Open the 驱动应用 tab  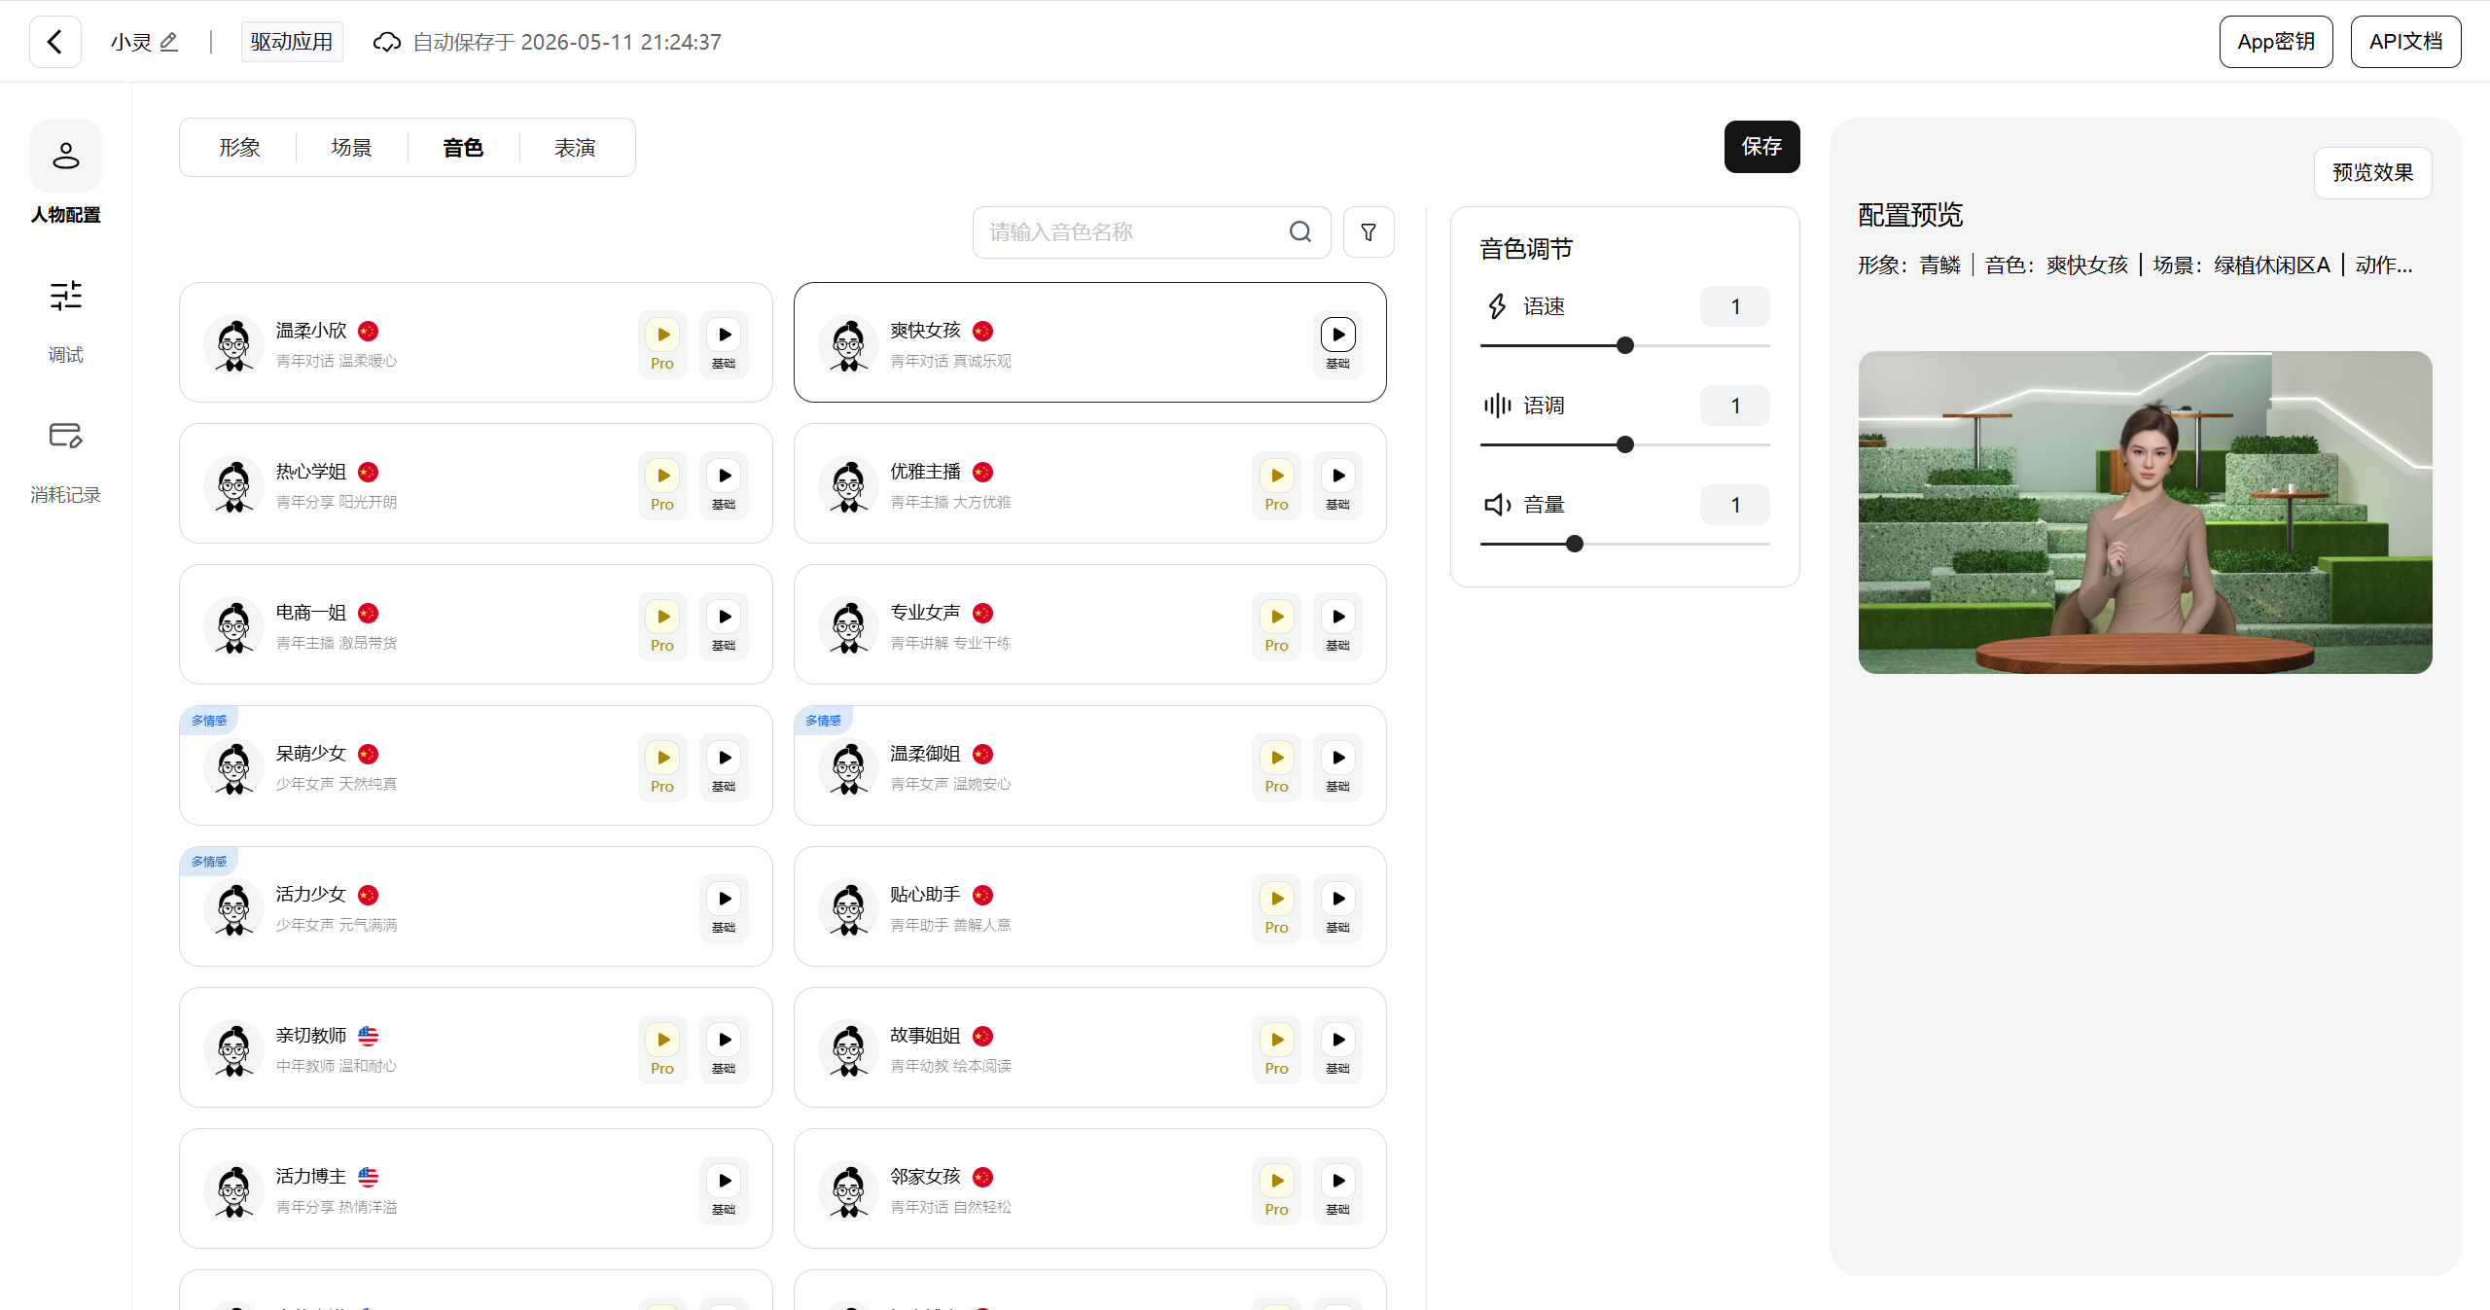click(292, 42)
